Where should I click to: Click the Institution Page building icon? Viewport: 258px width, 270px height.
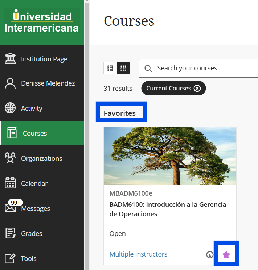click(x=10, y=59)
